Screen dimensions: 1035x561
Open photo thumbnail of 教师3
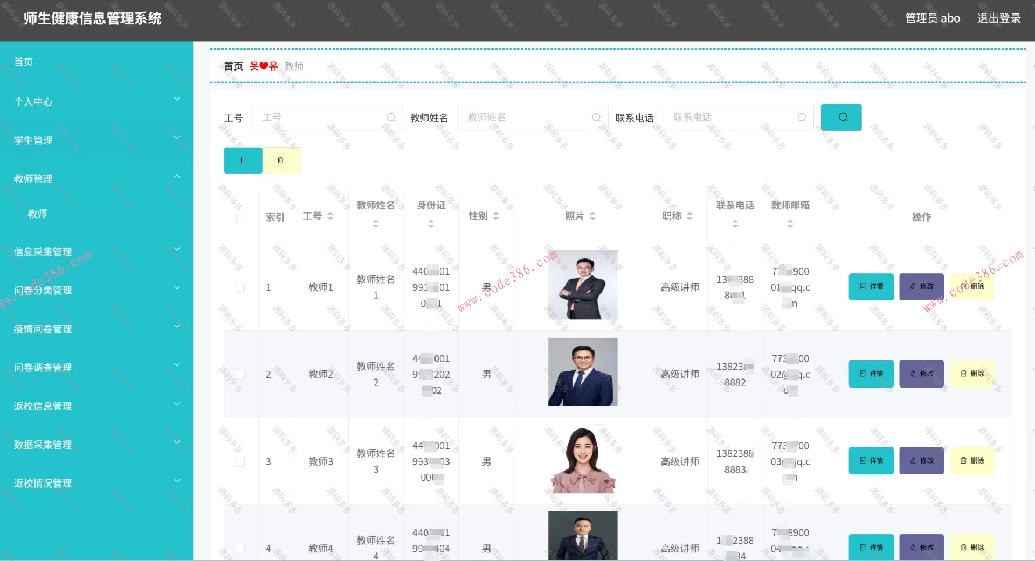[x=583, y=459]
